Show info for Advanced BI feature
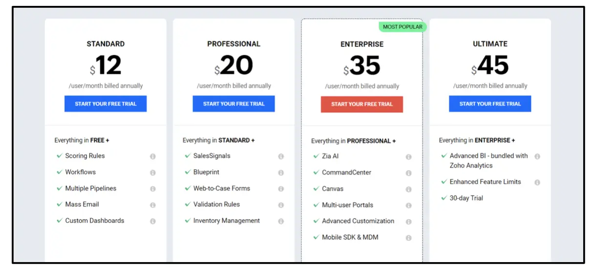 pyautogui.click(x=537, y=156)
